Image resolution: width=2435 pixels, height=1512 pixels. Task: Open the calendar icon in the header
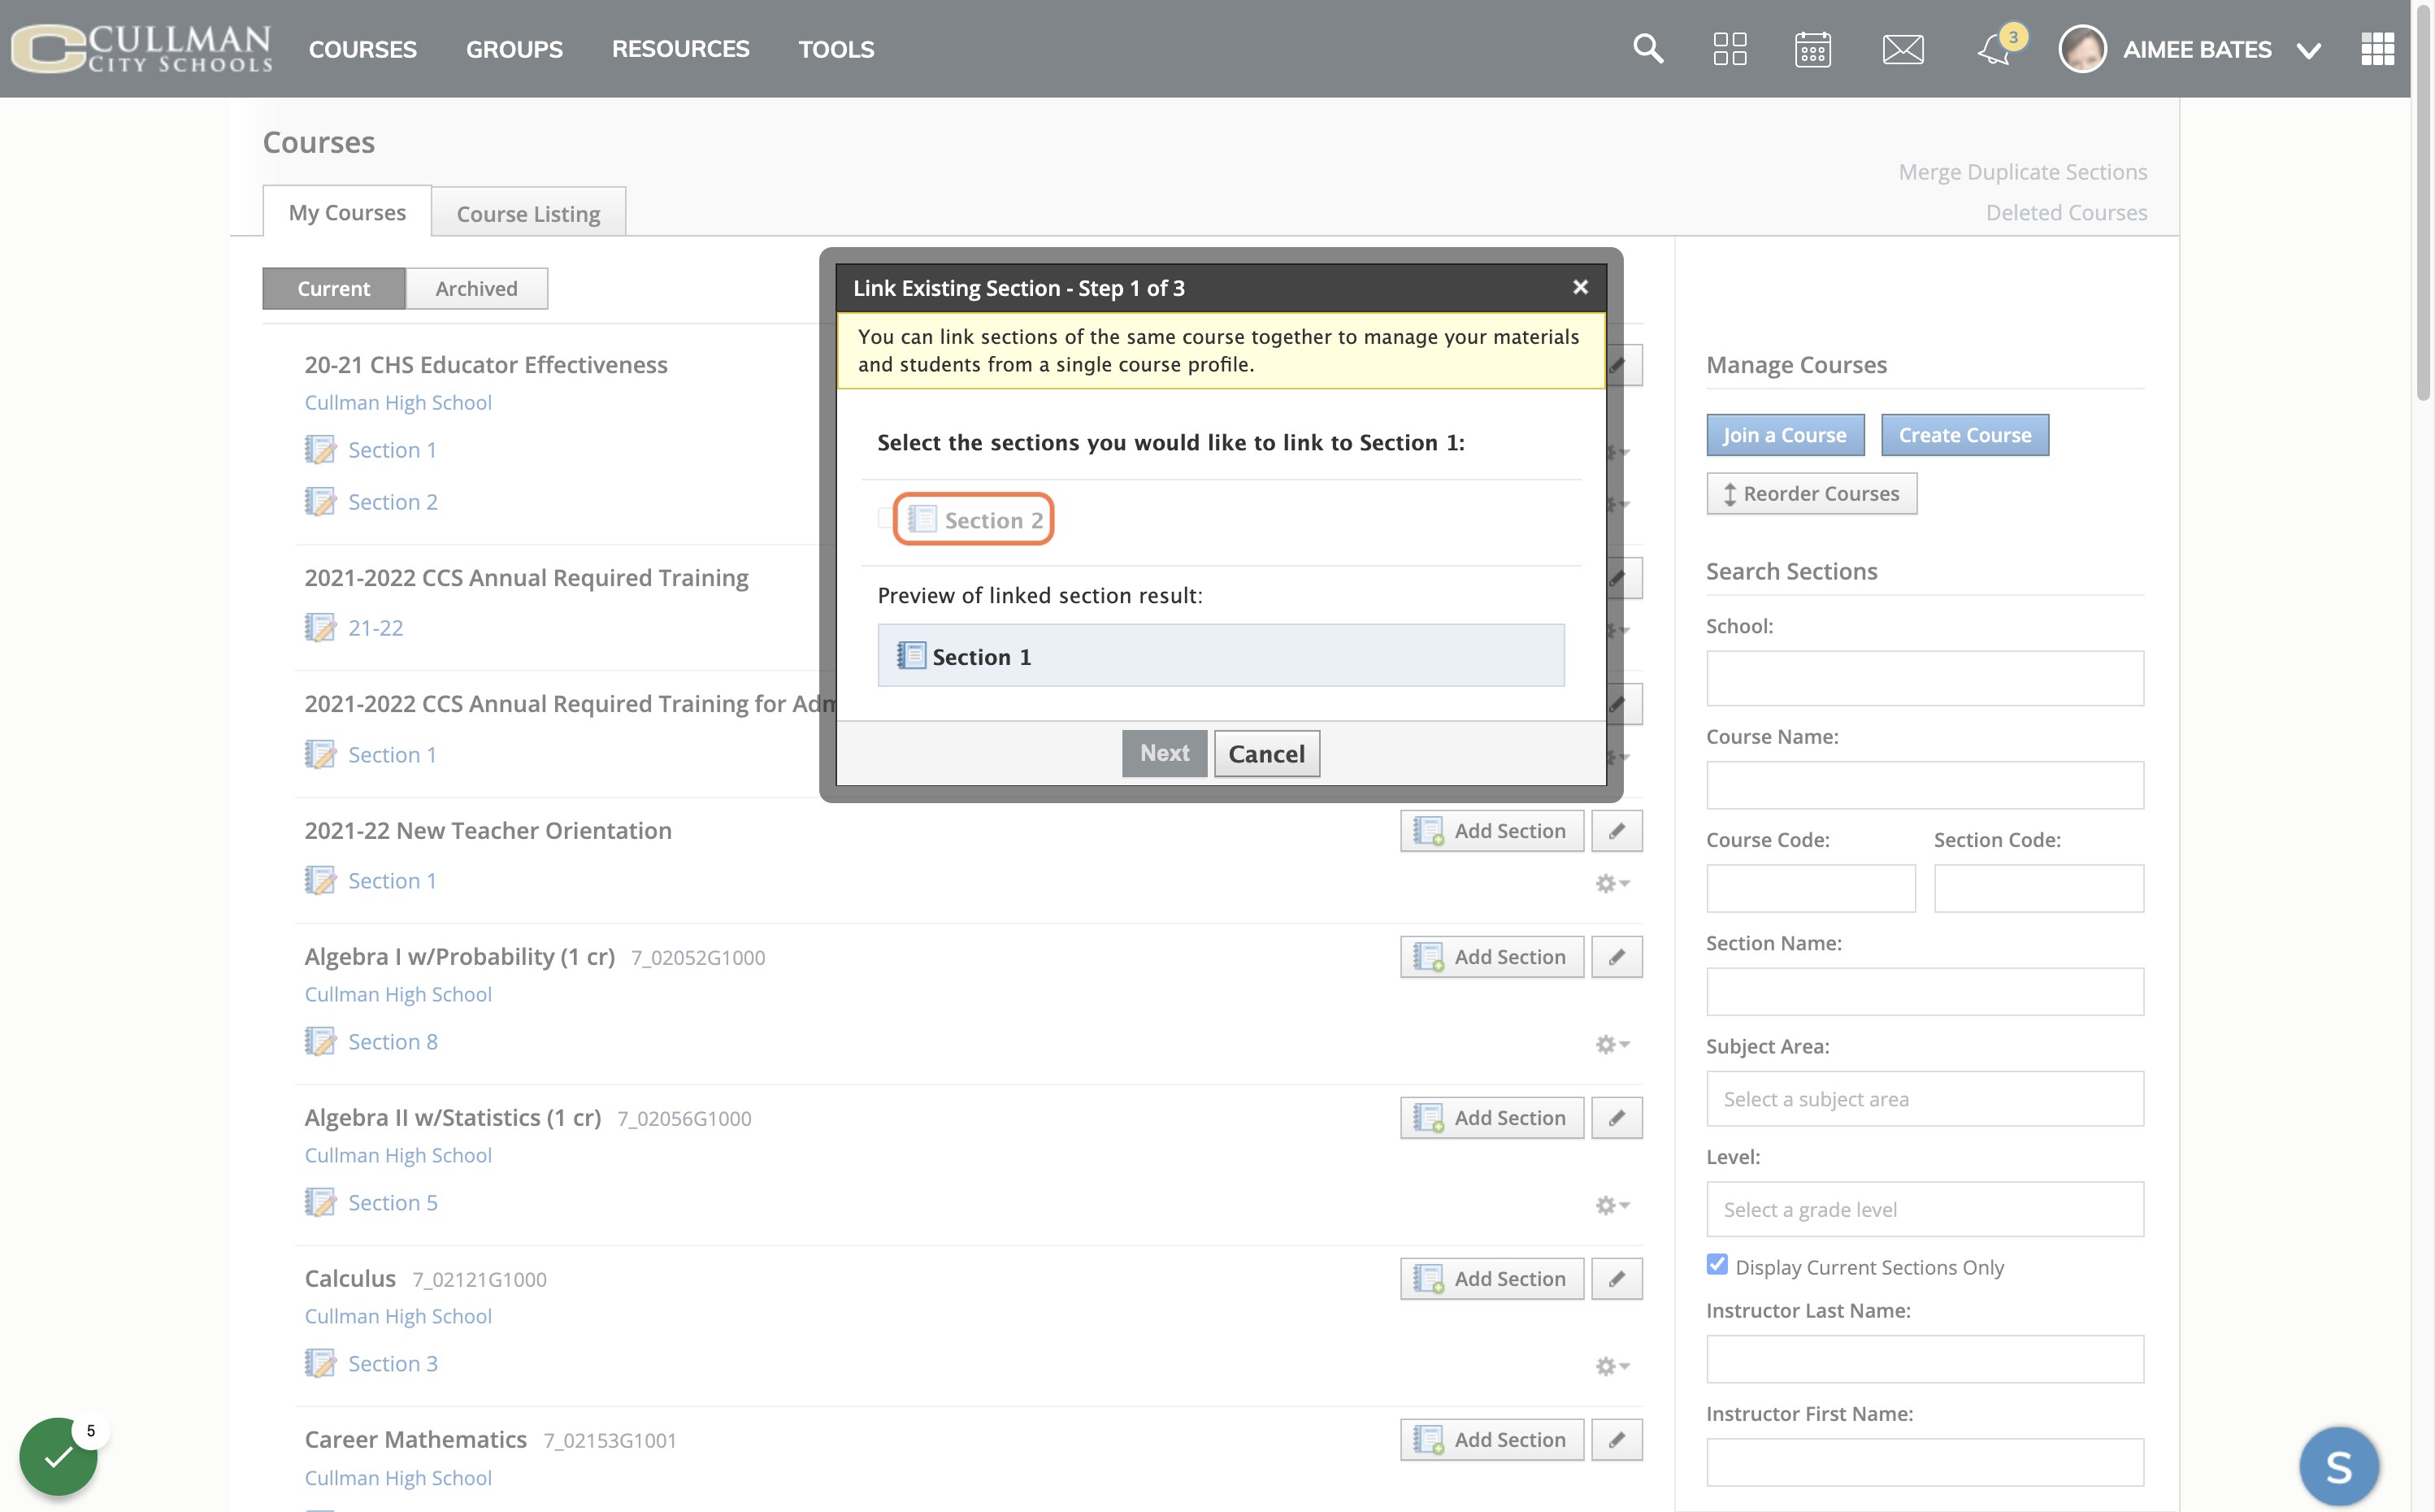click(x=1812, y=48)
